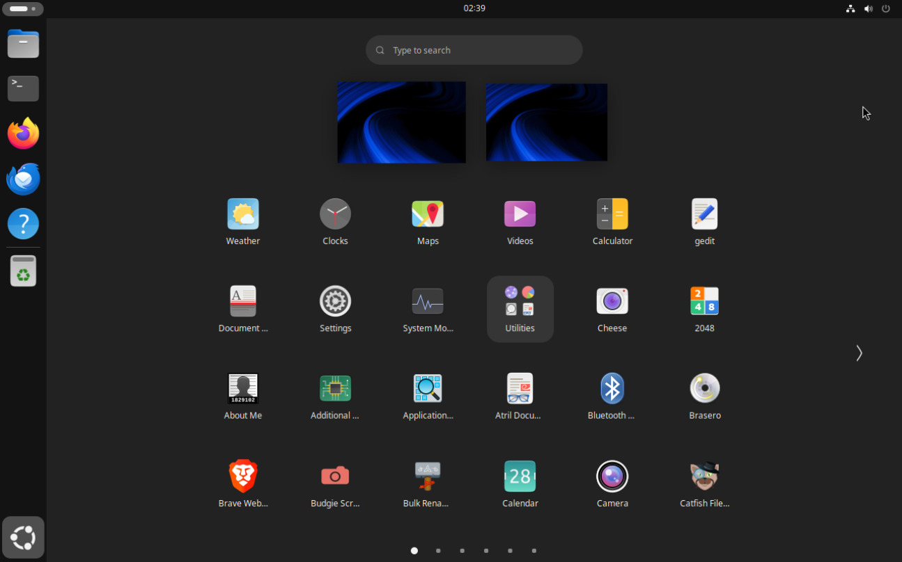Click the clock showing 02:39
Viewport: 902px width, 562px height.
[474, 8]
